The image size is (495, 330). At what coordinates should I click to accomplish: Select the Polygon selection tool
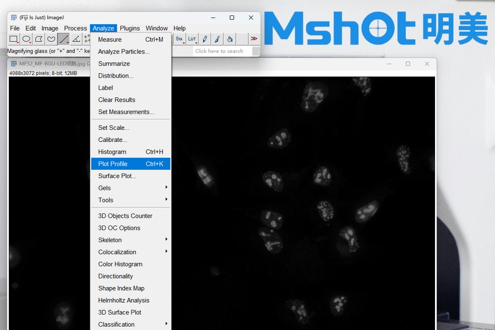click(39, 39)
